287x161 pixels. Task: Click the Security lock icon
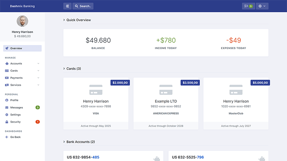point(7,122)
